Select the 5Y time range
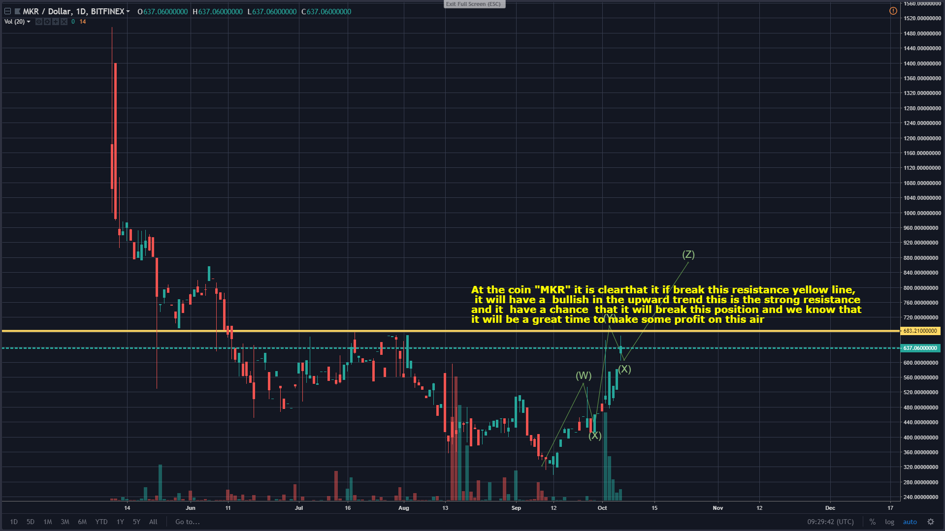 pyautogui.click(x=136, y=522)
